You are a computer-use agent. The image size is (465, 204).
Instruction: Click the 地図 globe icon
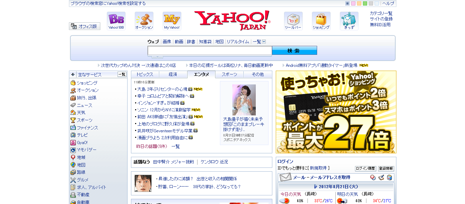[73, 165]
